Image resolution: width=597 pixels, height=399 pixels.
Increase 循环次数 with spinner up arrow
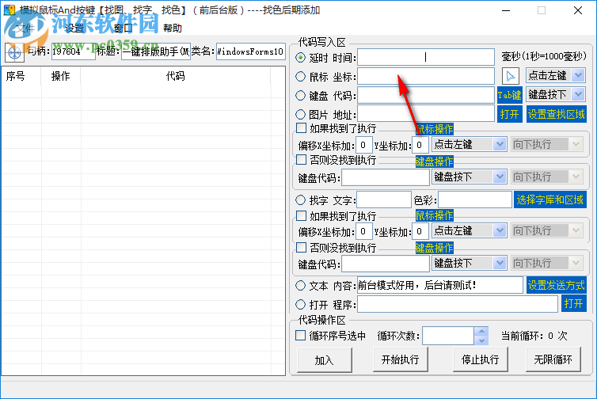click(481, 331)
